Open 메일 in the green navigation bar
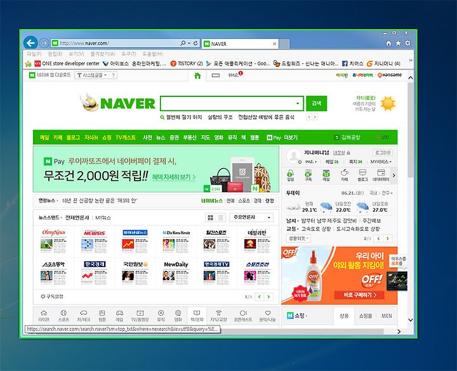Viewport: 457px width, 371px height. click(x=44, y=137)
